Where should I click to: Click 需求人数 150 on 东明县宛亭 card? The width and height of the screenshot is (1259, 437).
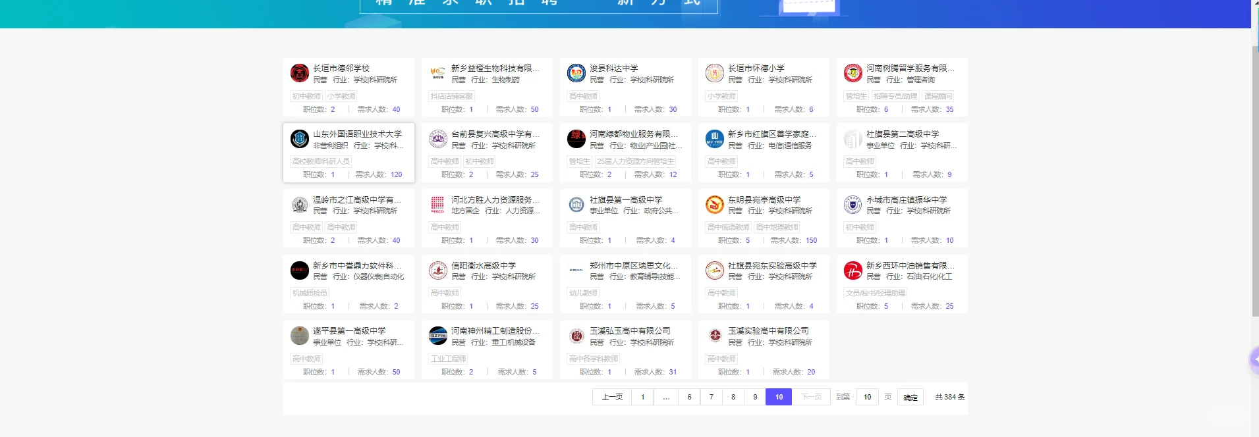pyautogui.click(x=793, y=240)
